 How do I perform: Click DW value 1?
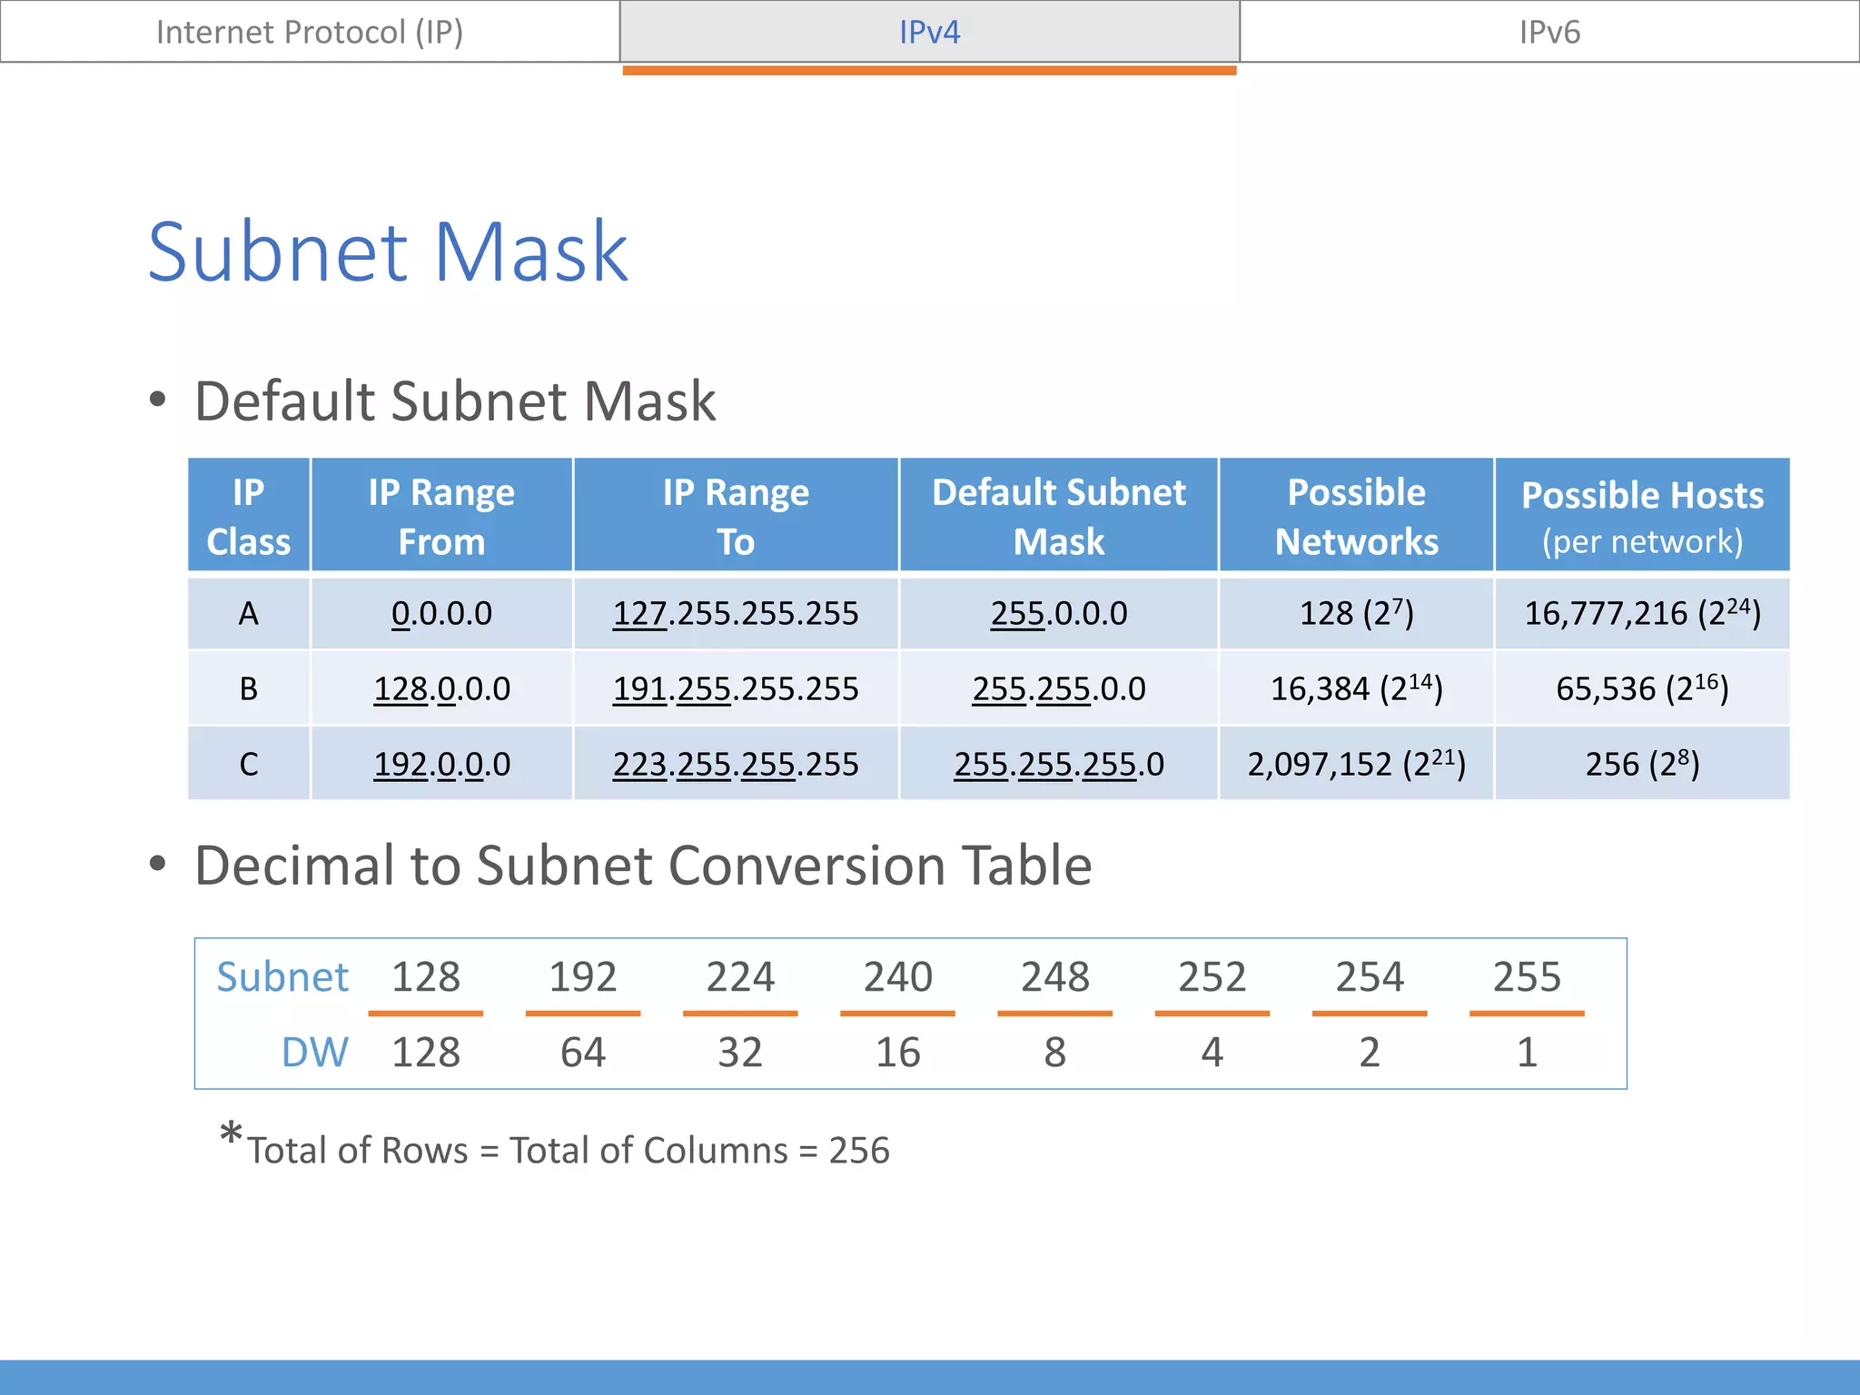[x=1527, y=1053]
